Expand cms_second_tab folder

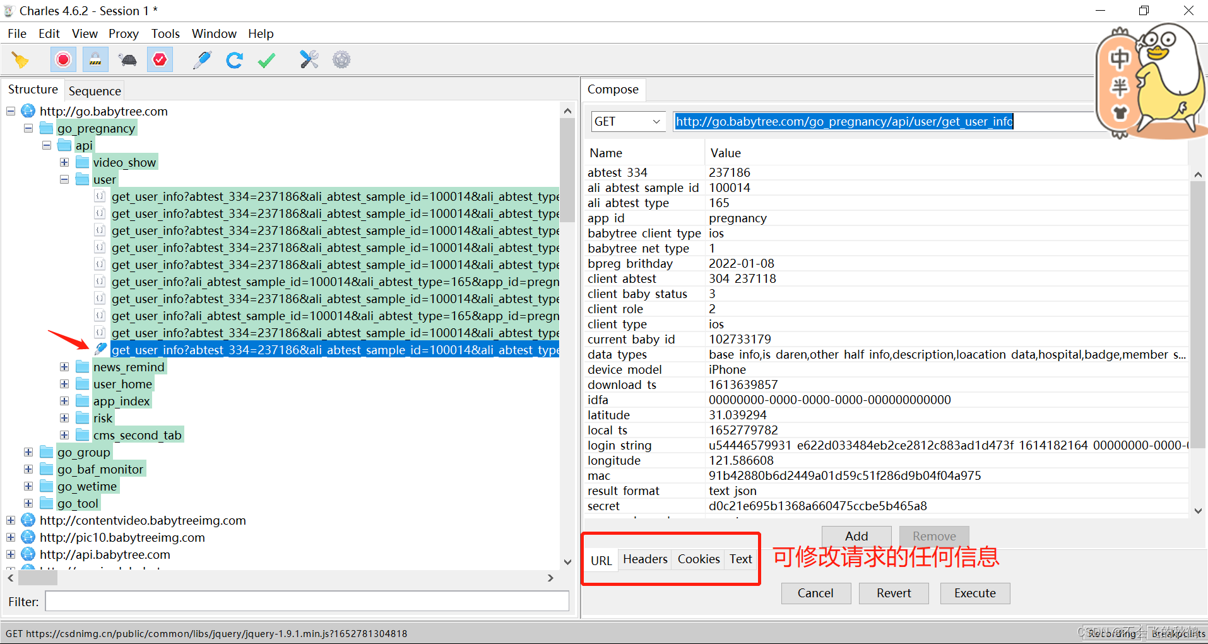click(64, 435)
